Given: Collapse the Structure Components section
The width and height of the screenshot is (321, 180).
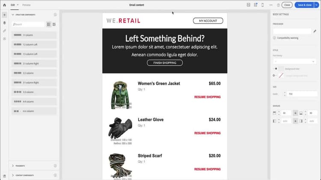Looking at the screenshot, I should 13,15.
